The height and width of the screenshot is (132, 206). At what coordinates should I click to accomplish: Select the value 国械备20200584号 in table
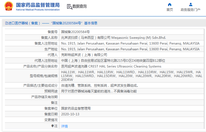(x=76, y=32)
